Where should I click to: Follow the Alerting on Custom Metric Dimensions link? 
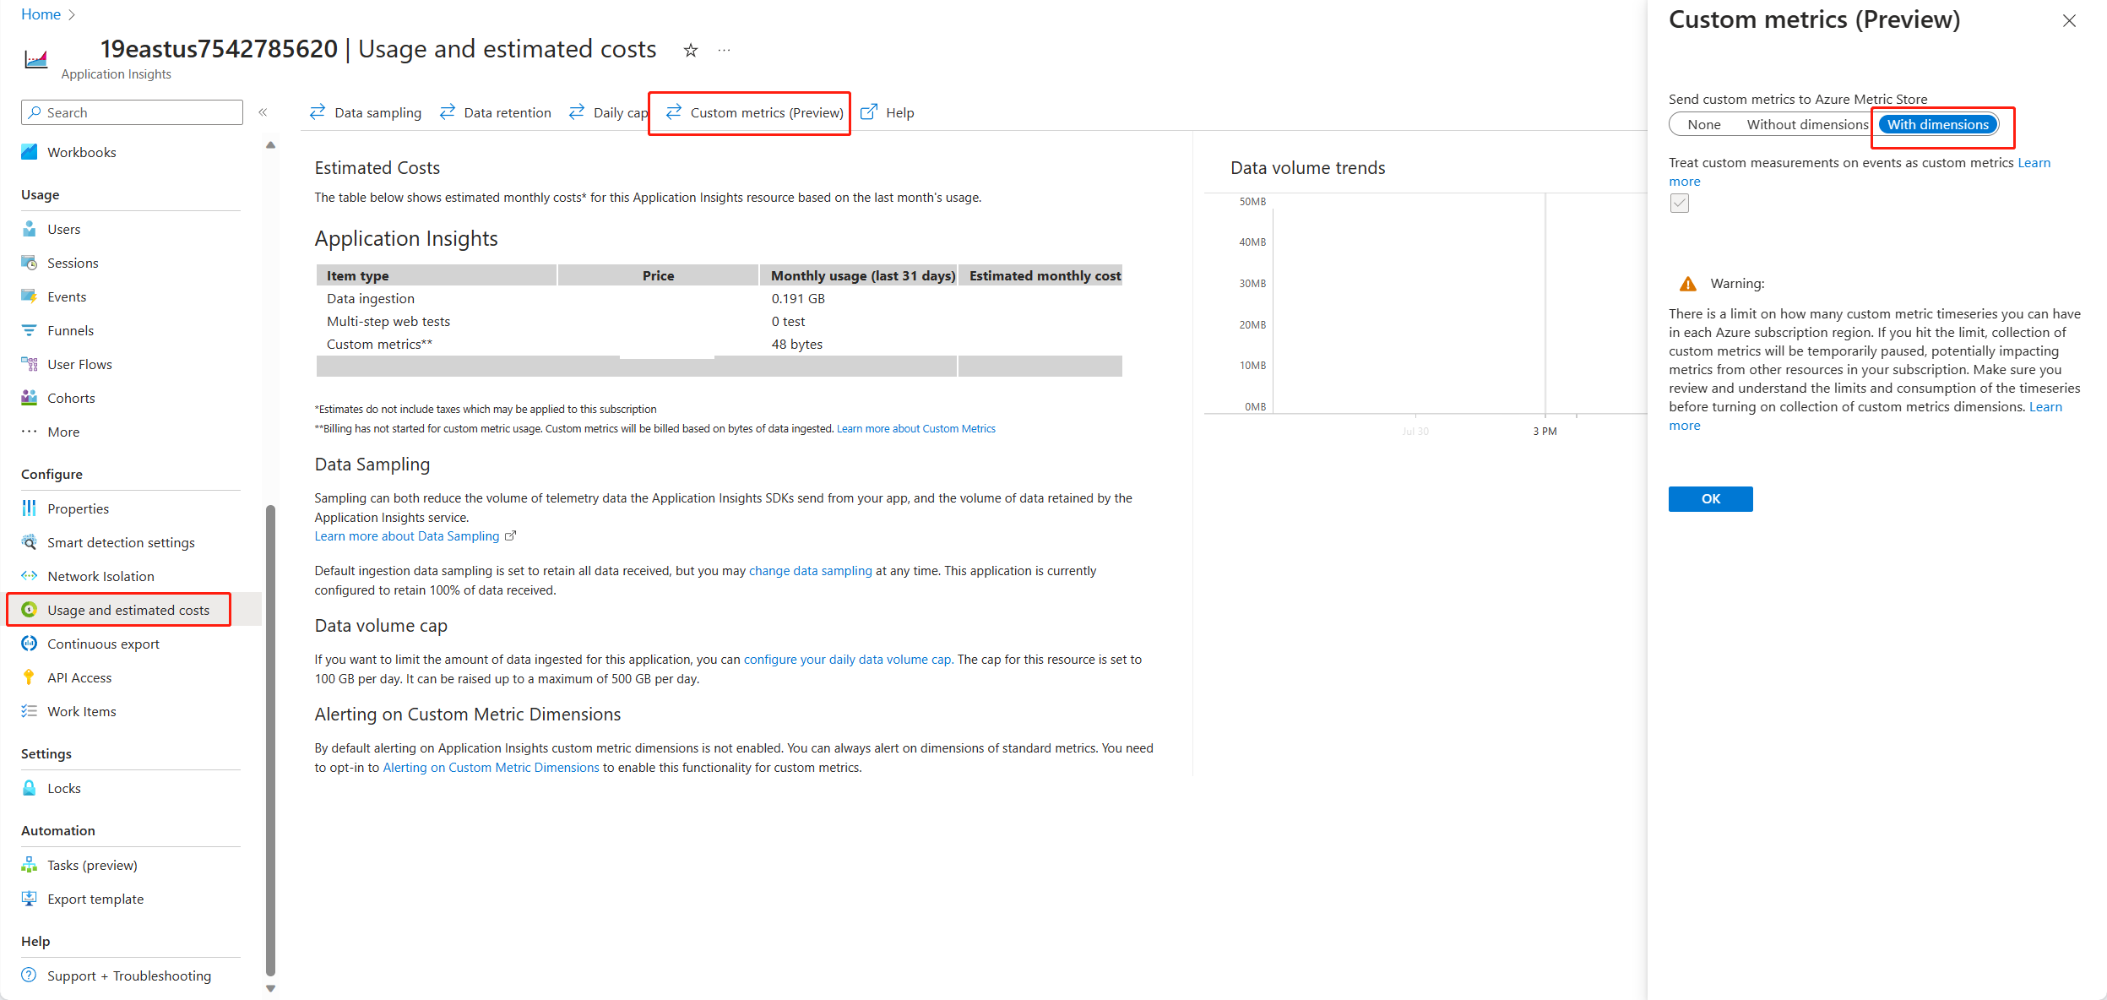[x=491, y=767]
